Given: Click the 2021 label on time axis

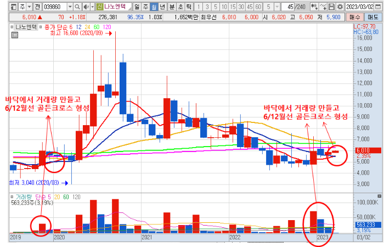Looking at the screenshot, I should 147,237.
